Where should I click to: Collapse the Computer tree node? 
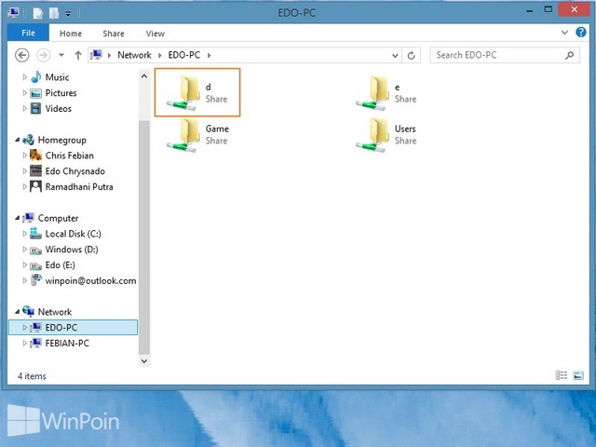pyautogui.click(x=17, y=218)
